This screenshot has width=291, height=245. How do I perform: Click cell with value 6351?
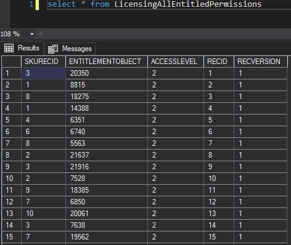tap(107, 120)
